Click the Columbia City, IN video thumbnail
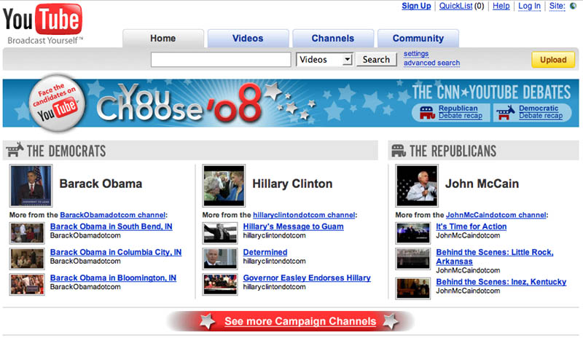This screenshot has height=338, width=583. pos(27,259)
